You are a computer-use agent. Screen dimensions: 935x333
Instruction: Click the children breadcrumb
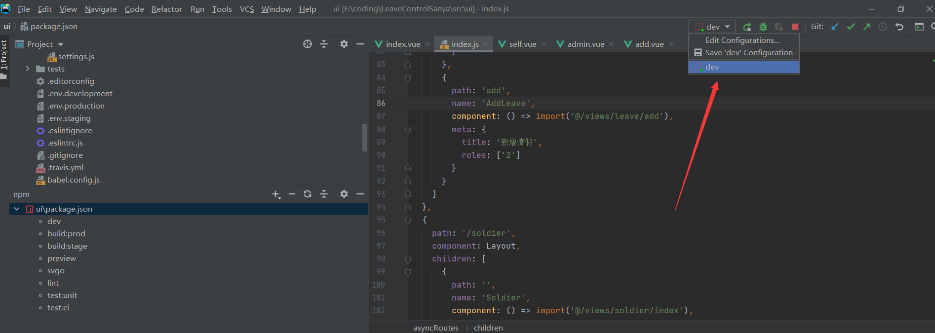(x=488, y=328)
